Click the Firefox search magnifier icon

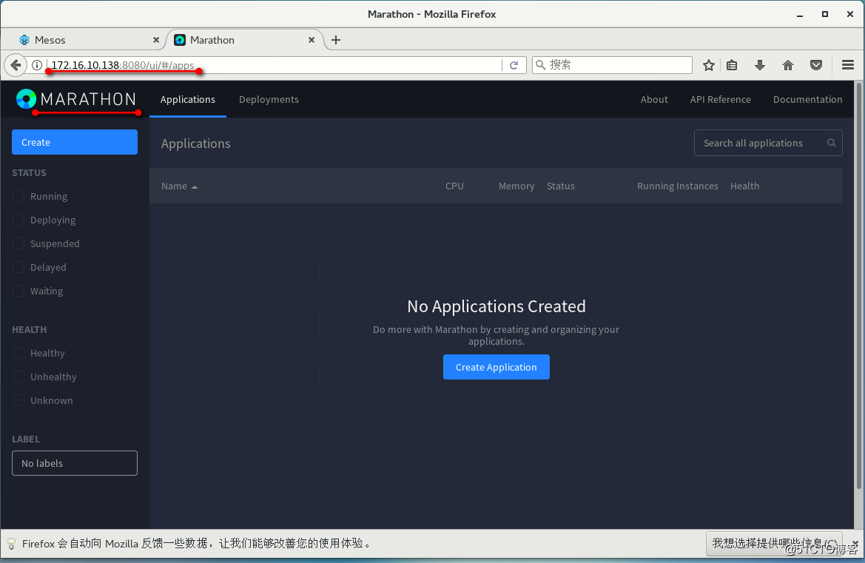541,65
